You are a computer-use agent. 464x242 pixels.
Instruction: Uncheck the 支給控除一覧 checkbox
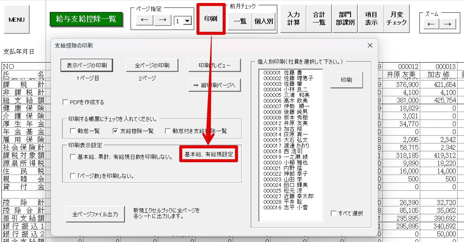click(x=116, y=131)
